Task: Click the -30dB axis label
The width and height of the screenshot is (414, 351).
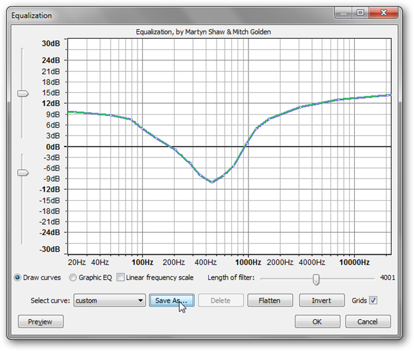Action: (50, 249)
